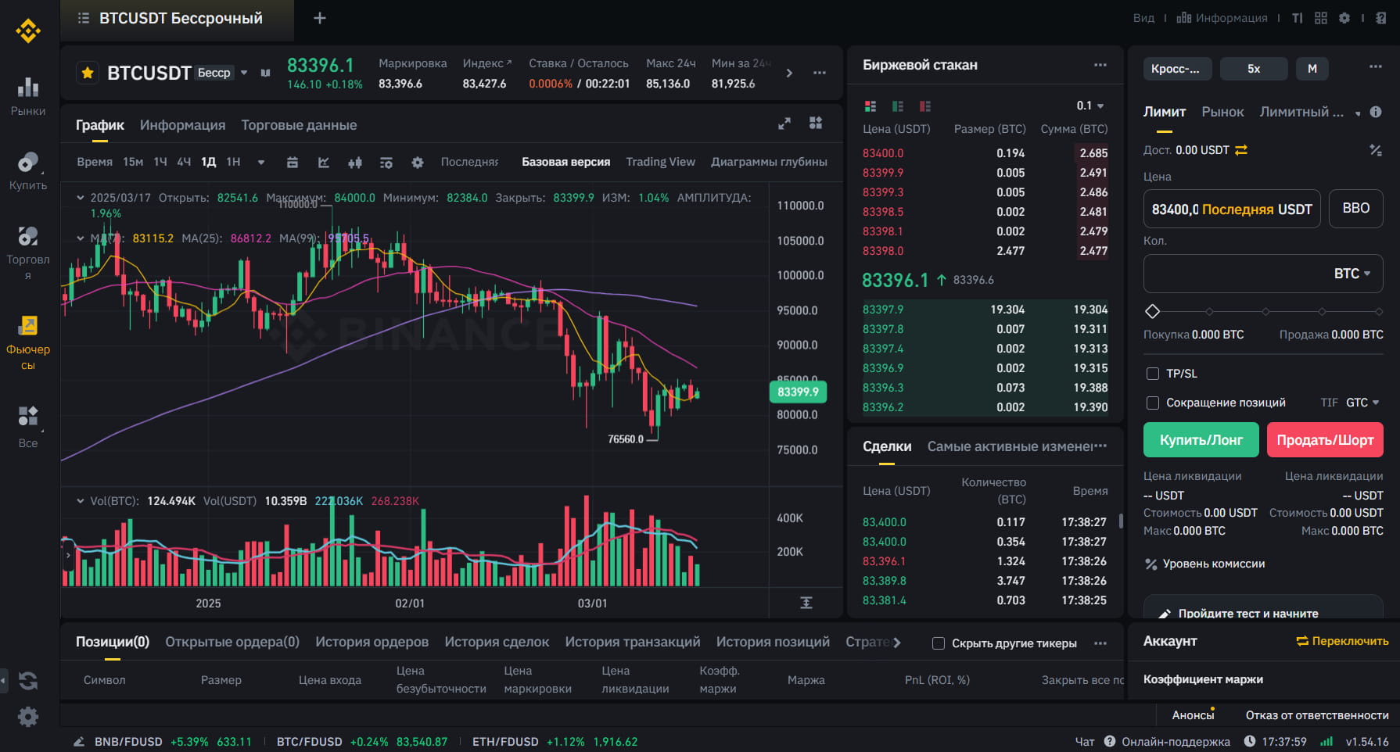Toggle the Сокращение позиций checkbox

tap(1152, 403)
